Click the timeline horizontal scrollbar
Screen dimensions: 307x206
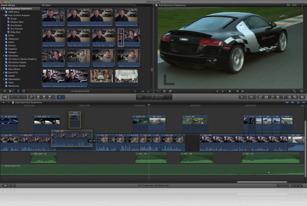click(x=262, y=182)
